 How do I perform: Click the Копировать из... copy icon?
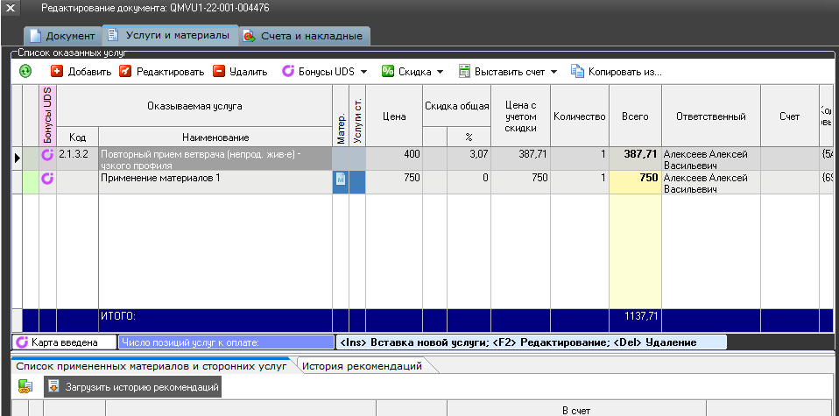pos(577,71)
